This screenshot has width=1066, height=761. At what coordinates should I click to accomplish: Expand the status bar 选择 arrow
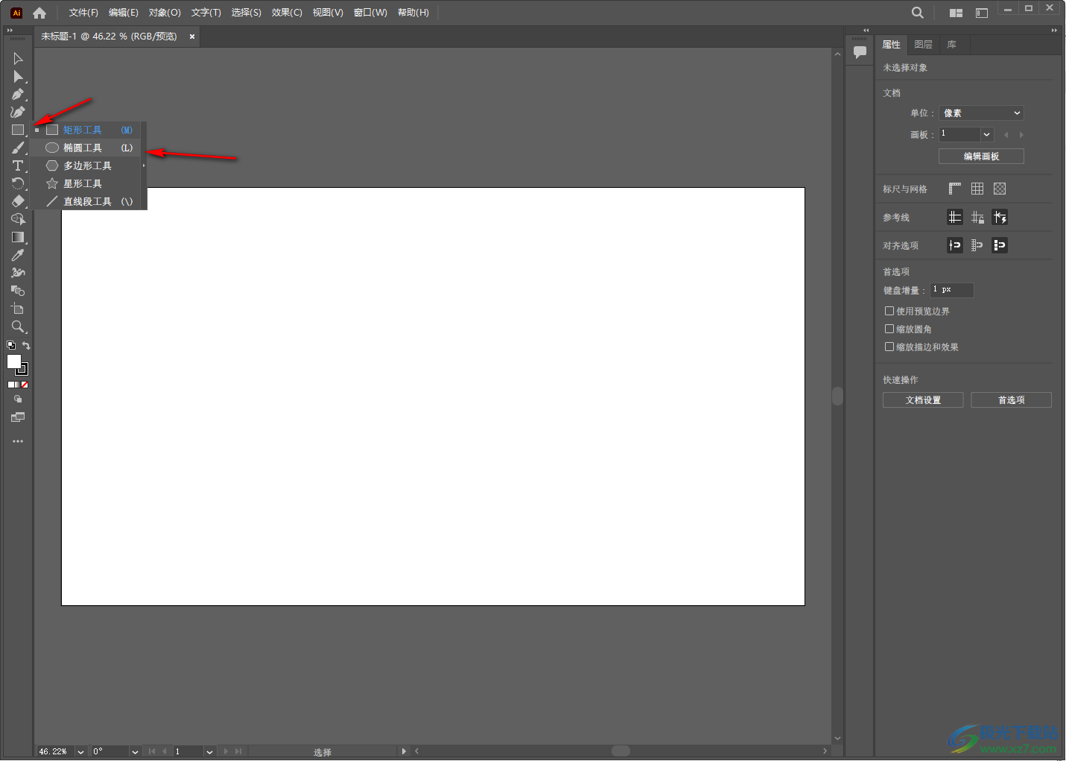click(x=404, y=751)
